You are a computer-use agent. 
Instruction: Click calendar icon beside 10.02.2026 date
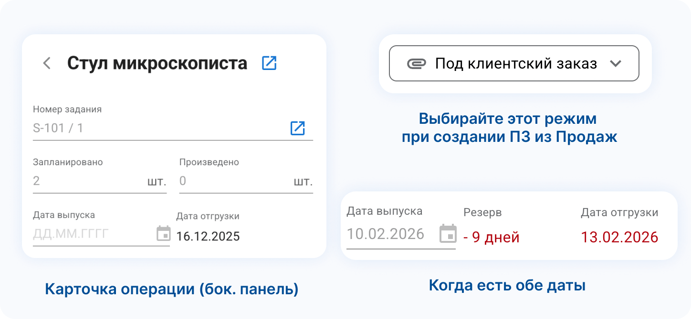[448, 234]
